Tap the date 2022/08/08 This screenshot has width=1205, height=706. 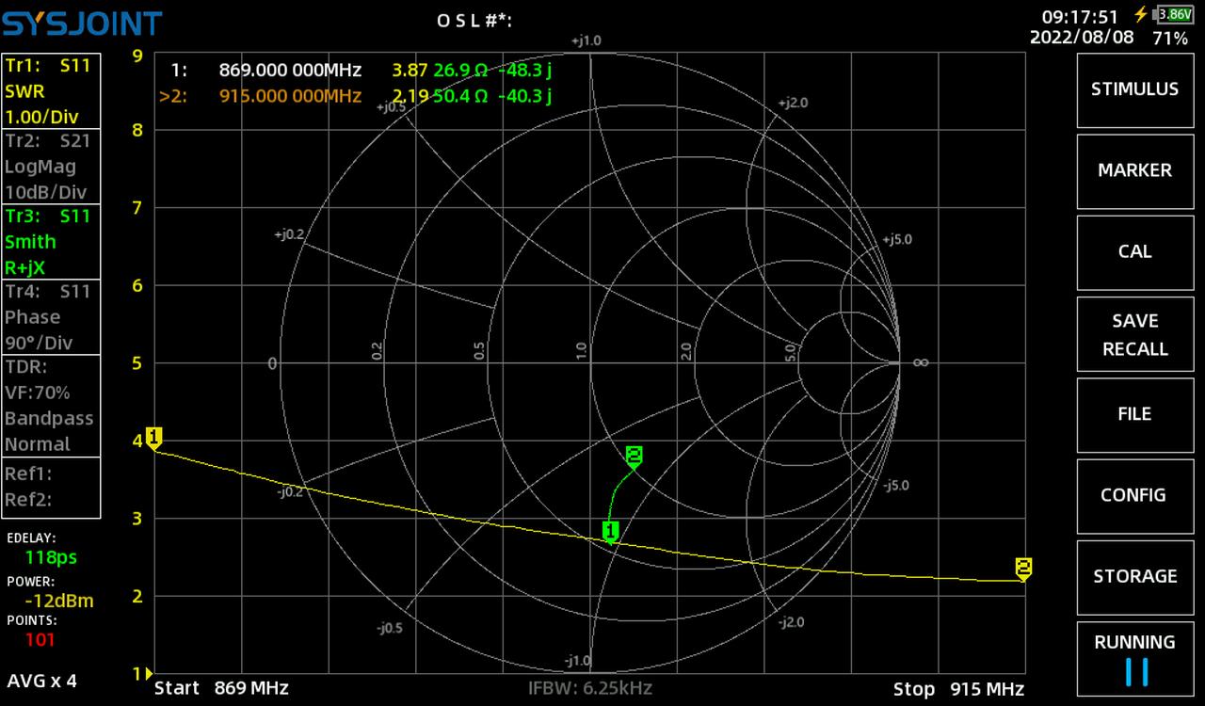(1082, 38)
